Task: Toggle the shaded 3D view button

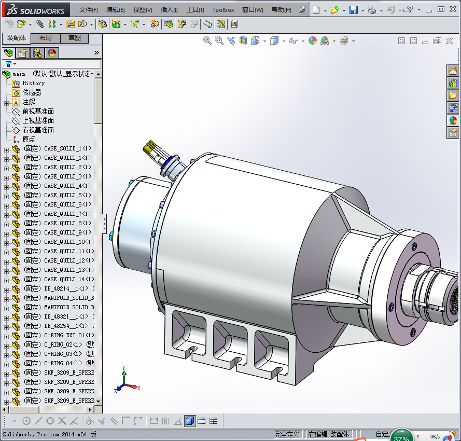Action: click(x=190, y=421)
